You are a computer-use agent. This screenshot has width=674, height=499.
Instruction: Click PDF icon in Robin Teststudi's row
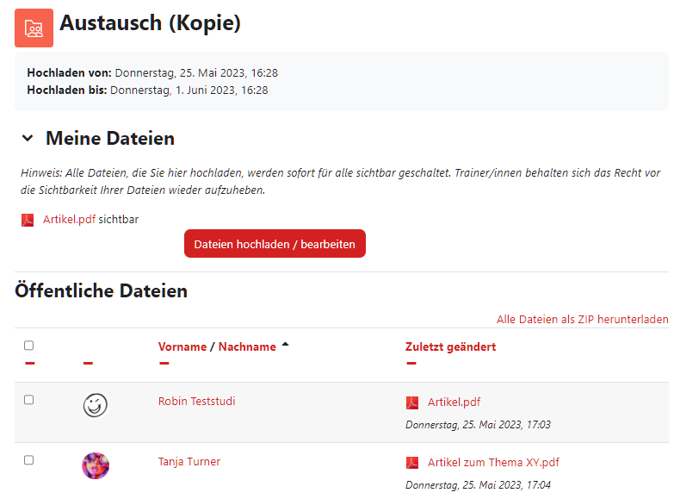412,402
